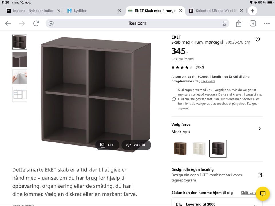Open the share sheet icon
This screenshot has height=206, width=275.
tap(239, 23)
